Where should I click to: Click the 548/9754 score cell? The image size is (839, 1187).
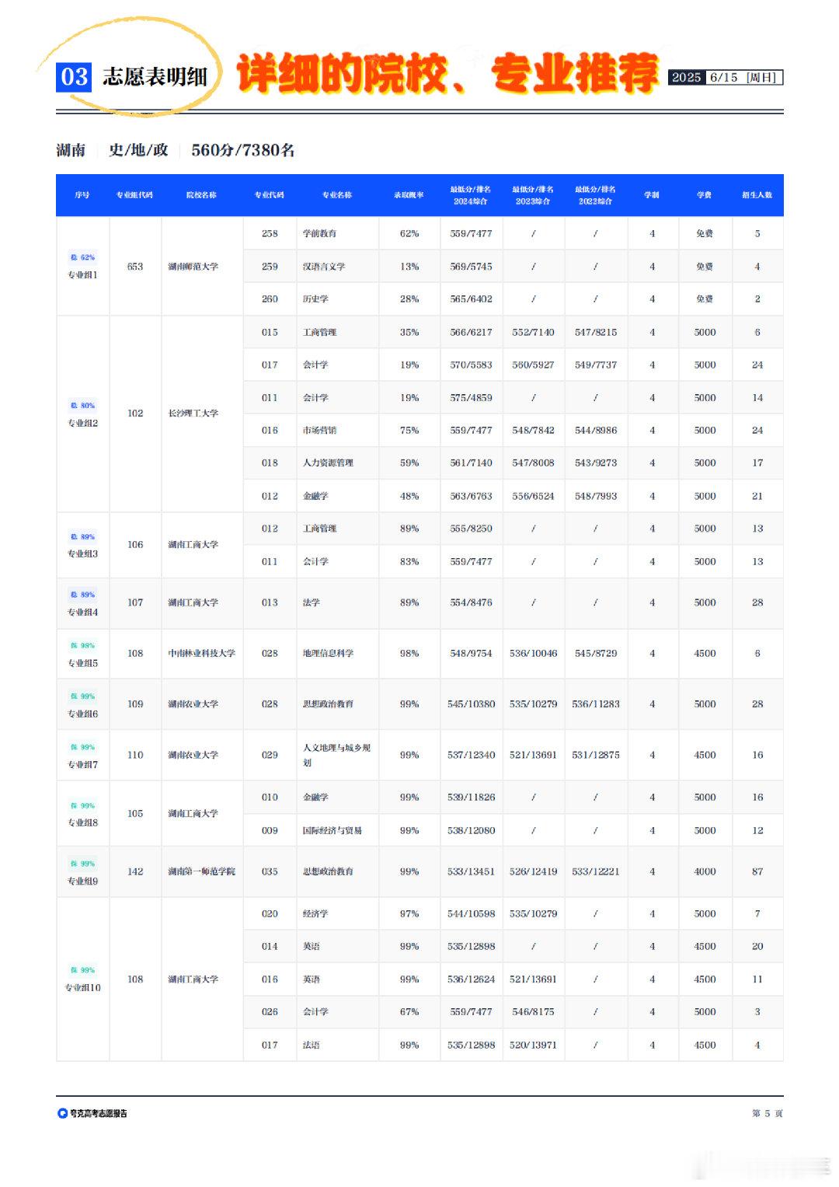point(471,654)
